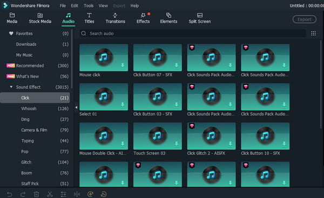
Task: Select Click Button 07 - SFX thumbnail
Action: (x=158, y=58)
